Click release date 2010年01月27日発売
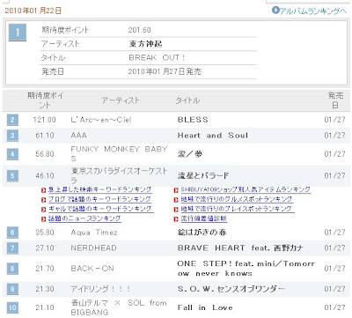 [165, 71]
